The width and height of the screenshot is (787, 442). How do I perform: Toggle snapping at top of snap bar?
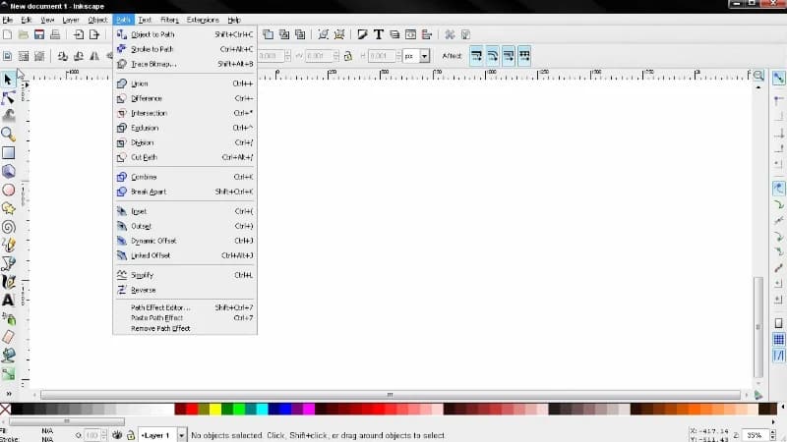tap(778, 78)
